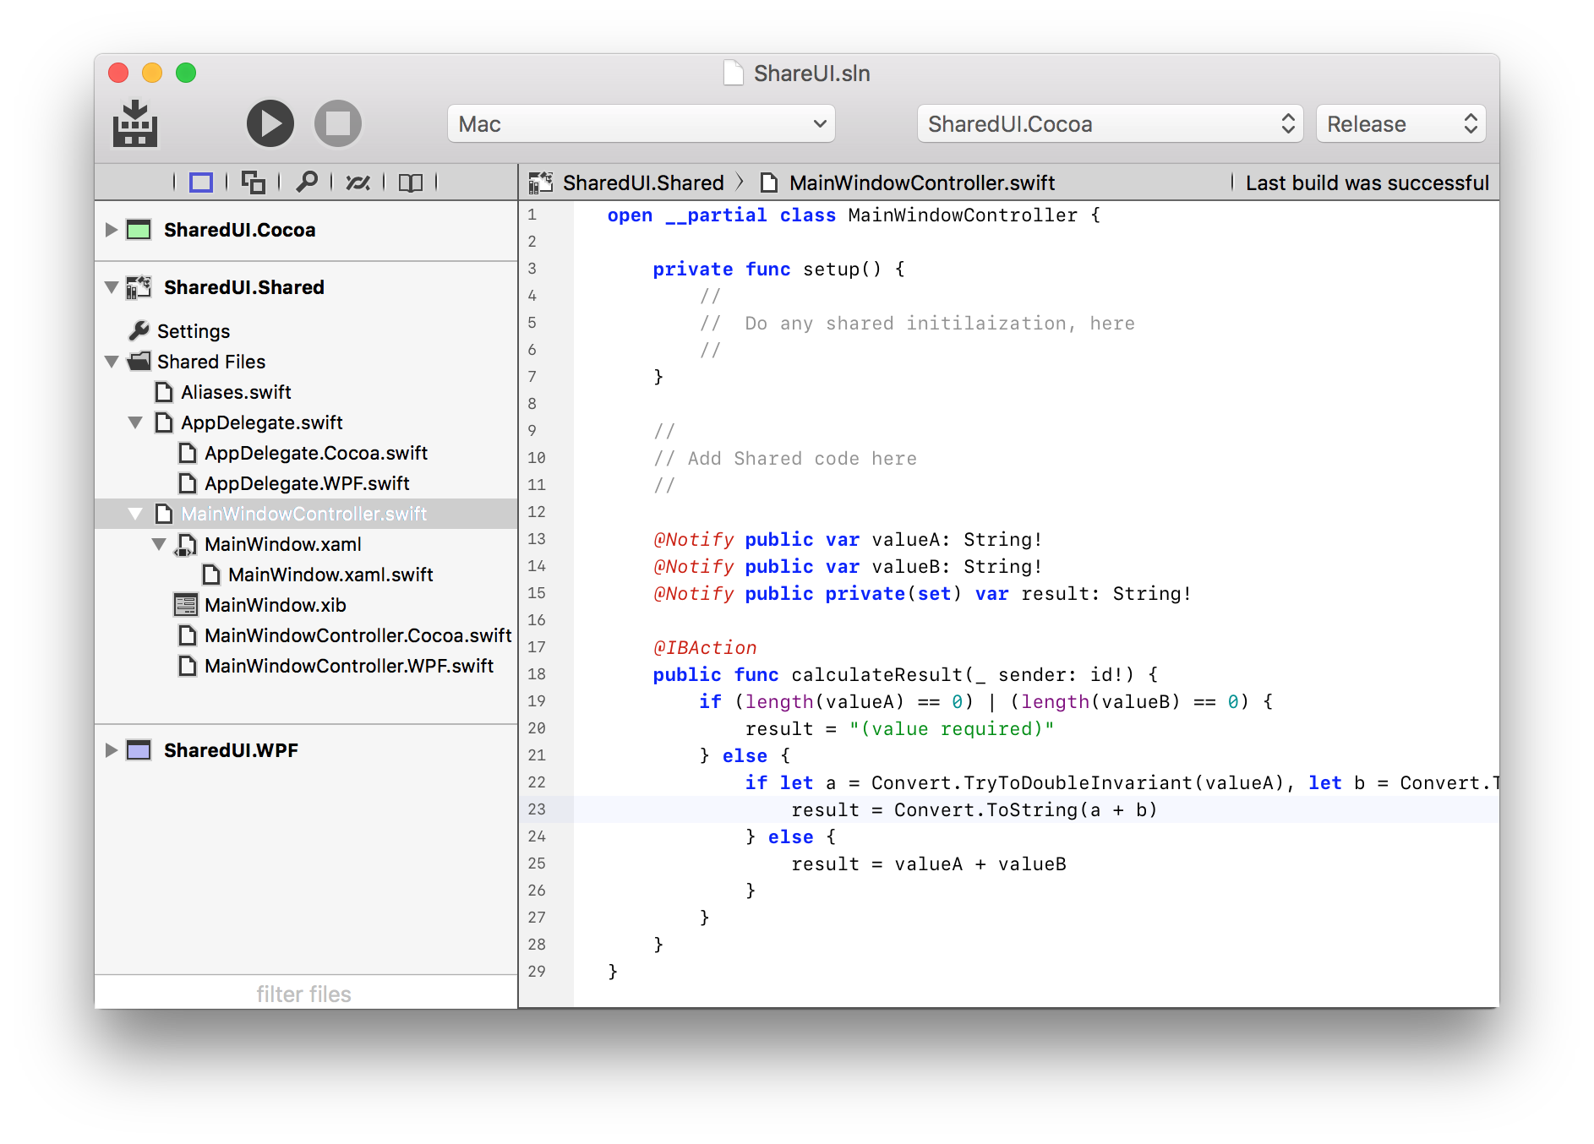Viewport: 1594px width, 1144px height.
Task: Click the Last build was successful status
Action: (x=1367, y=182)
